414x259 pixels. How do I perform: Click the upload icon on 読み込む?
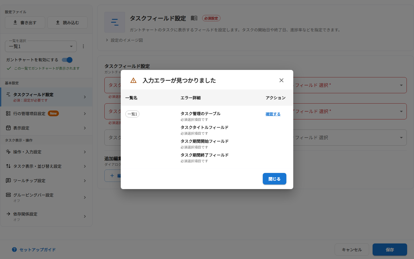click(58, 22)
